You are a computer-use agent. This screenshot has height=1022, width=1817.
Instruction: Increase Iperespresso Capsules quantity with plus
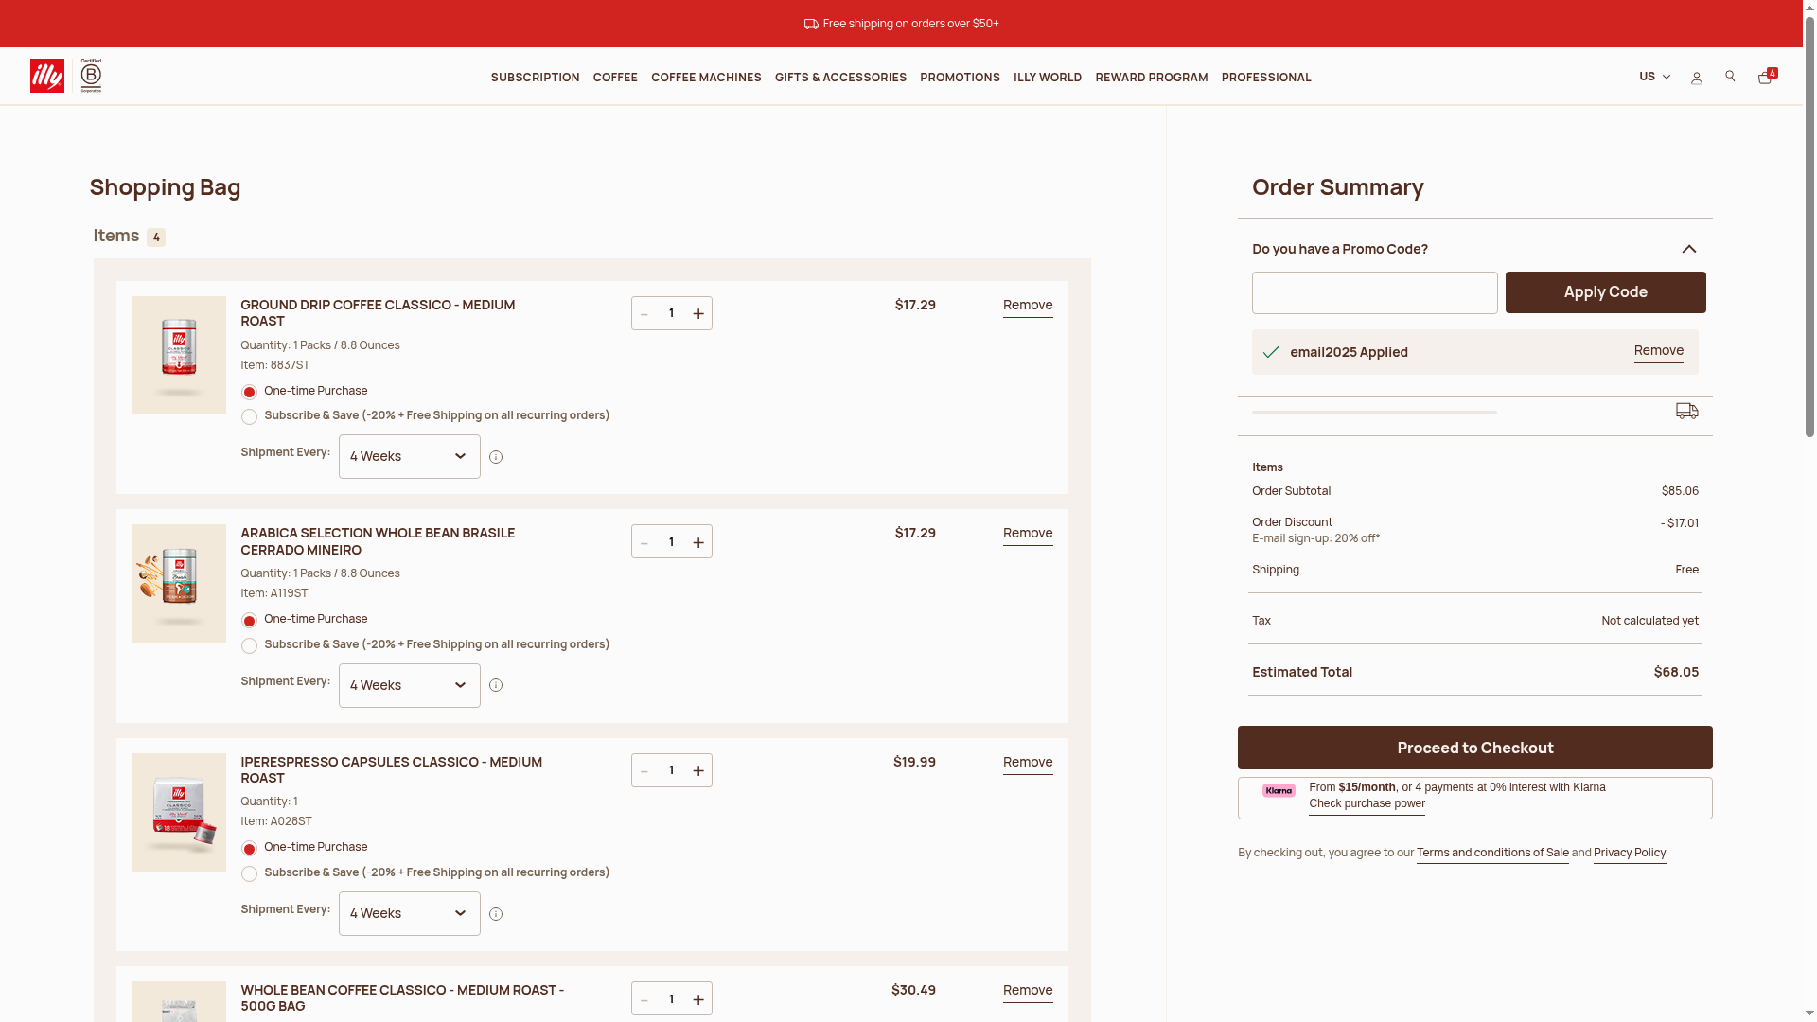(x=698, y=771)
